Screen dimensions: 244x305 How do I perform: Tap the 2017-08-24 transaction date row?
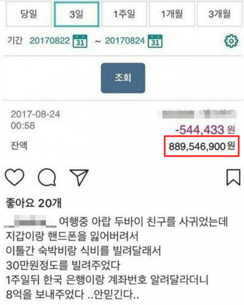point(35,114)
